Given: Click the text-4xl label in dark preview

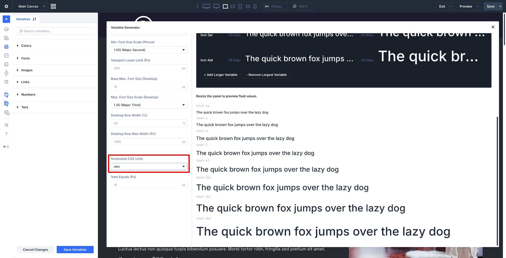Looking at the screenshot, I should [206, 60].
